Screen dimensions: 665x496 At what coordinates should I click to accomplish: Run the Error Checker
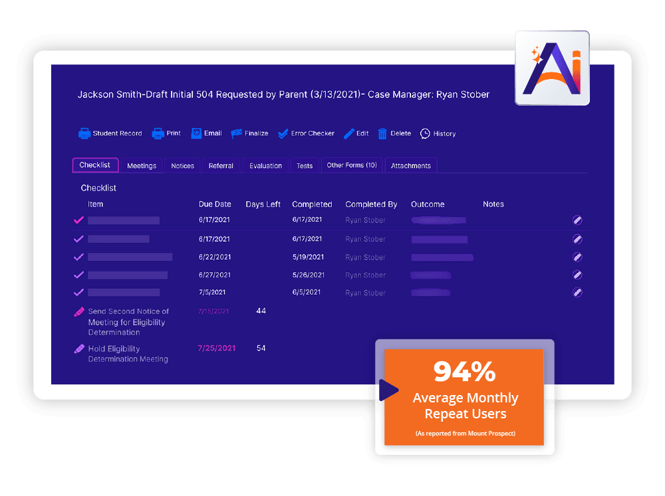[x=283, y=133]
